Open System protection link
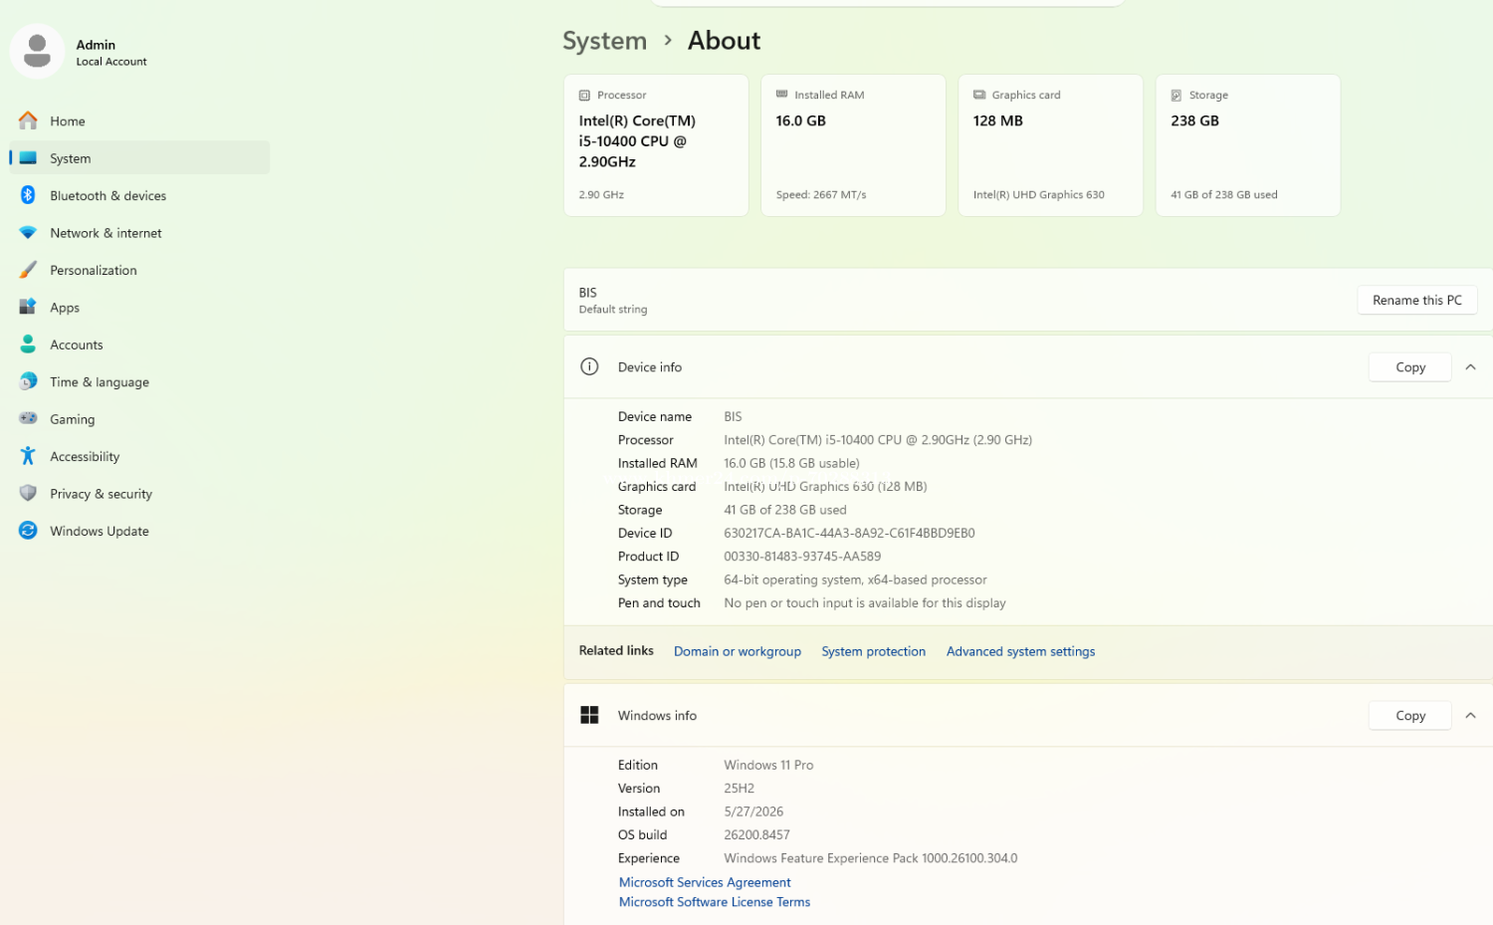The image size is (1493, 925). tap(874, 651)
